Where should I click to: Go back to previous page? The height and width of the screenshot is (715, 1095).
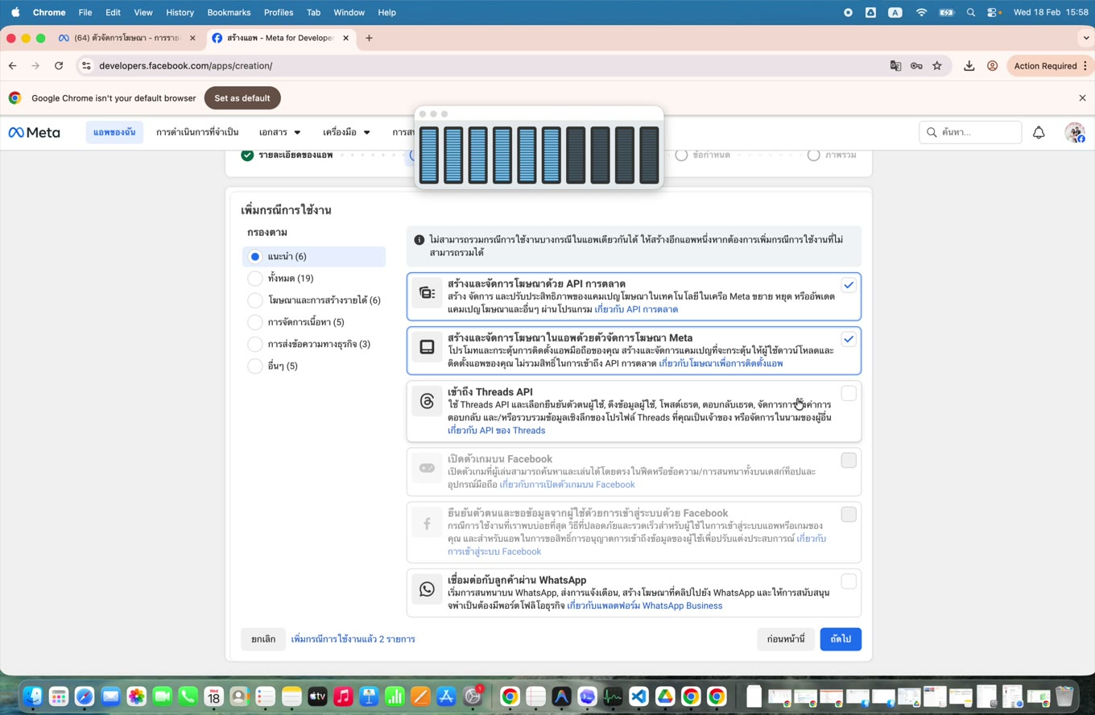click(x=12, y=66)
